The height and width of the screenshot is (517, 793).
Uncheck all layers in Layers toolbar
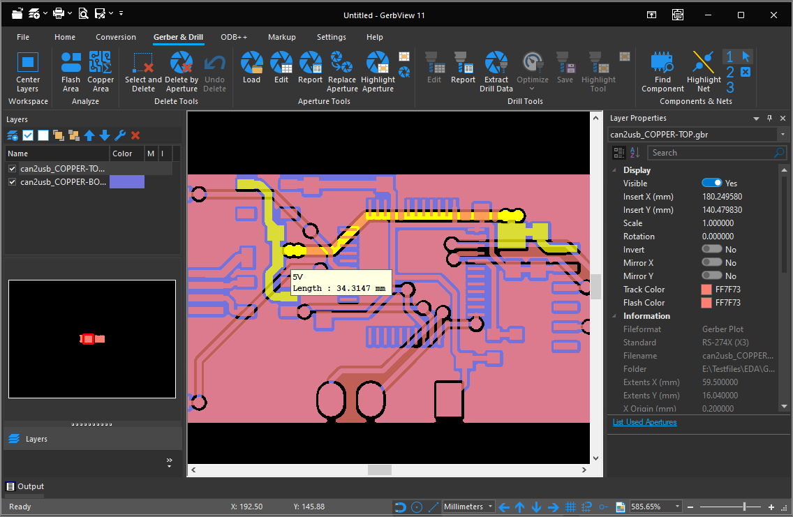pyautogui.click(x=43, y=135)
